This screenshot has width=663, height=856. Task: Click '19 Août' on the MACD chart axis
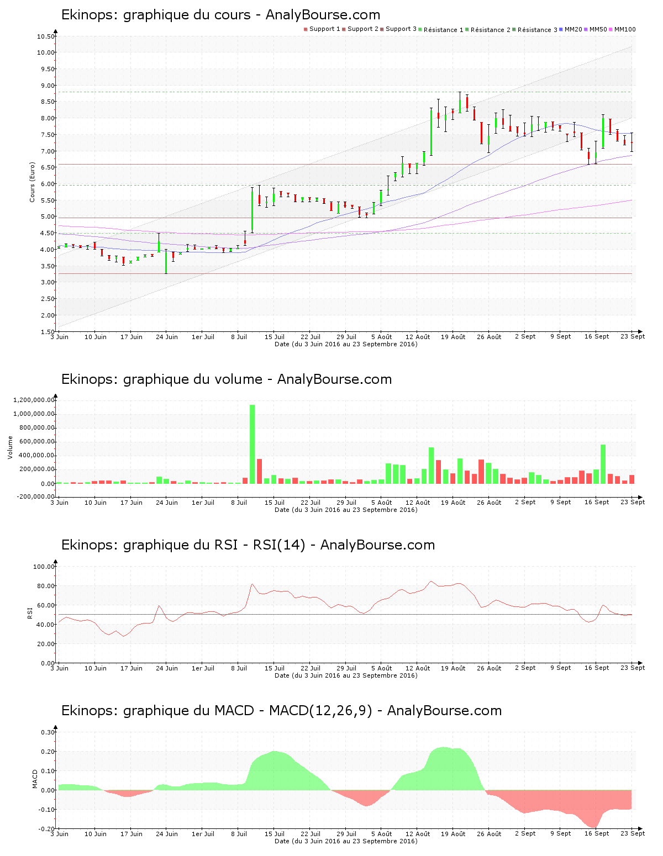click(x=453, y=834)
